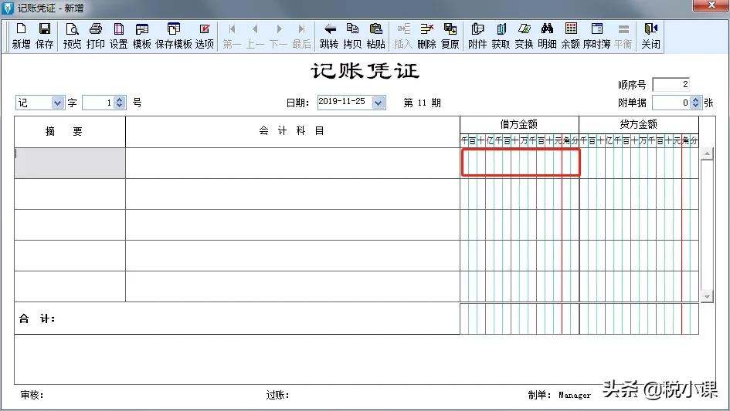The height and width of the screenshot is (411, 730).
Task: Click the 变换 convert icon
Action: pyautogui.click(x=524, y=35)
